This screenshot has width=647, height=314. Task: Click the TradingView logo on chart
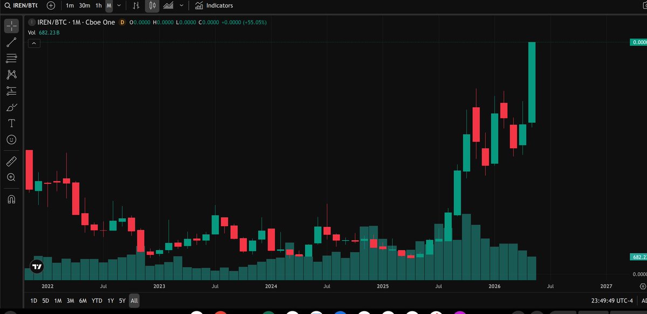tap(37, 266)
